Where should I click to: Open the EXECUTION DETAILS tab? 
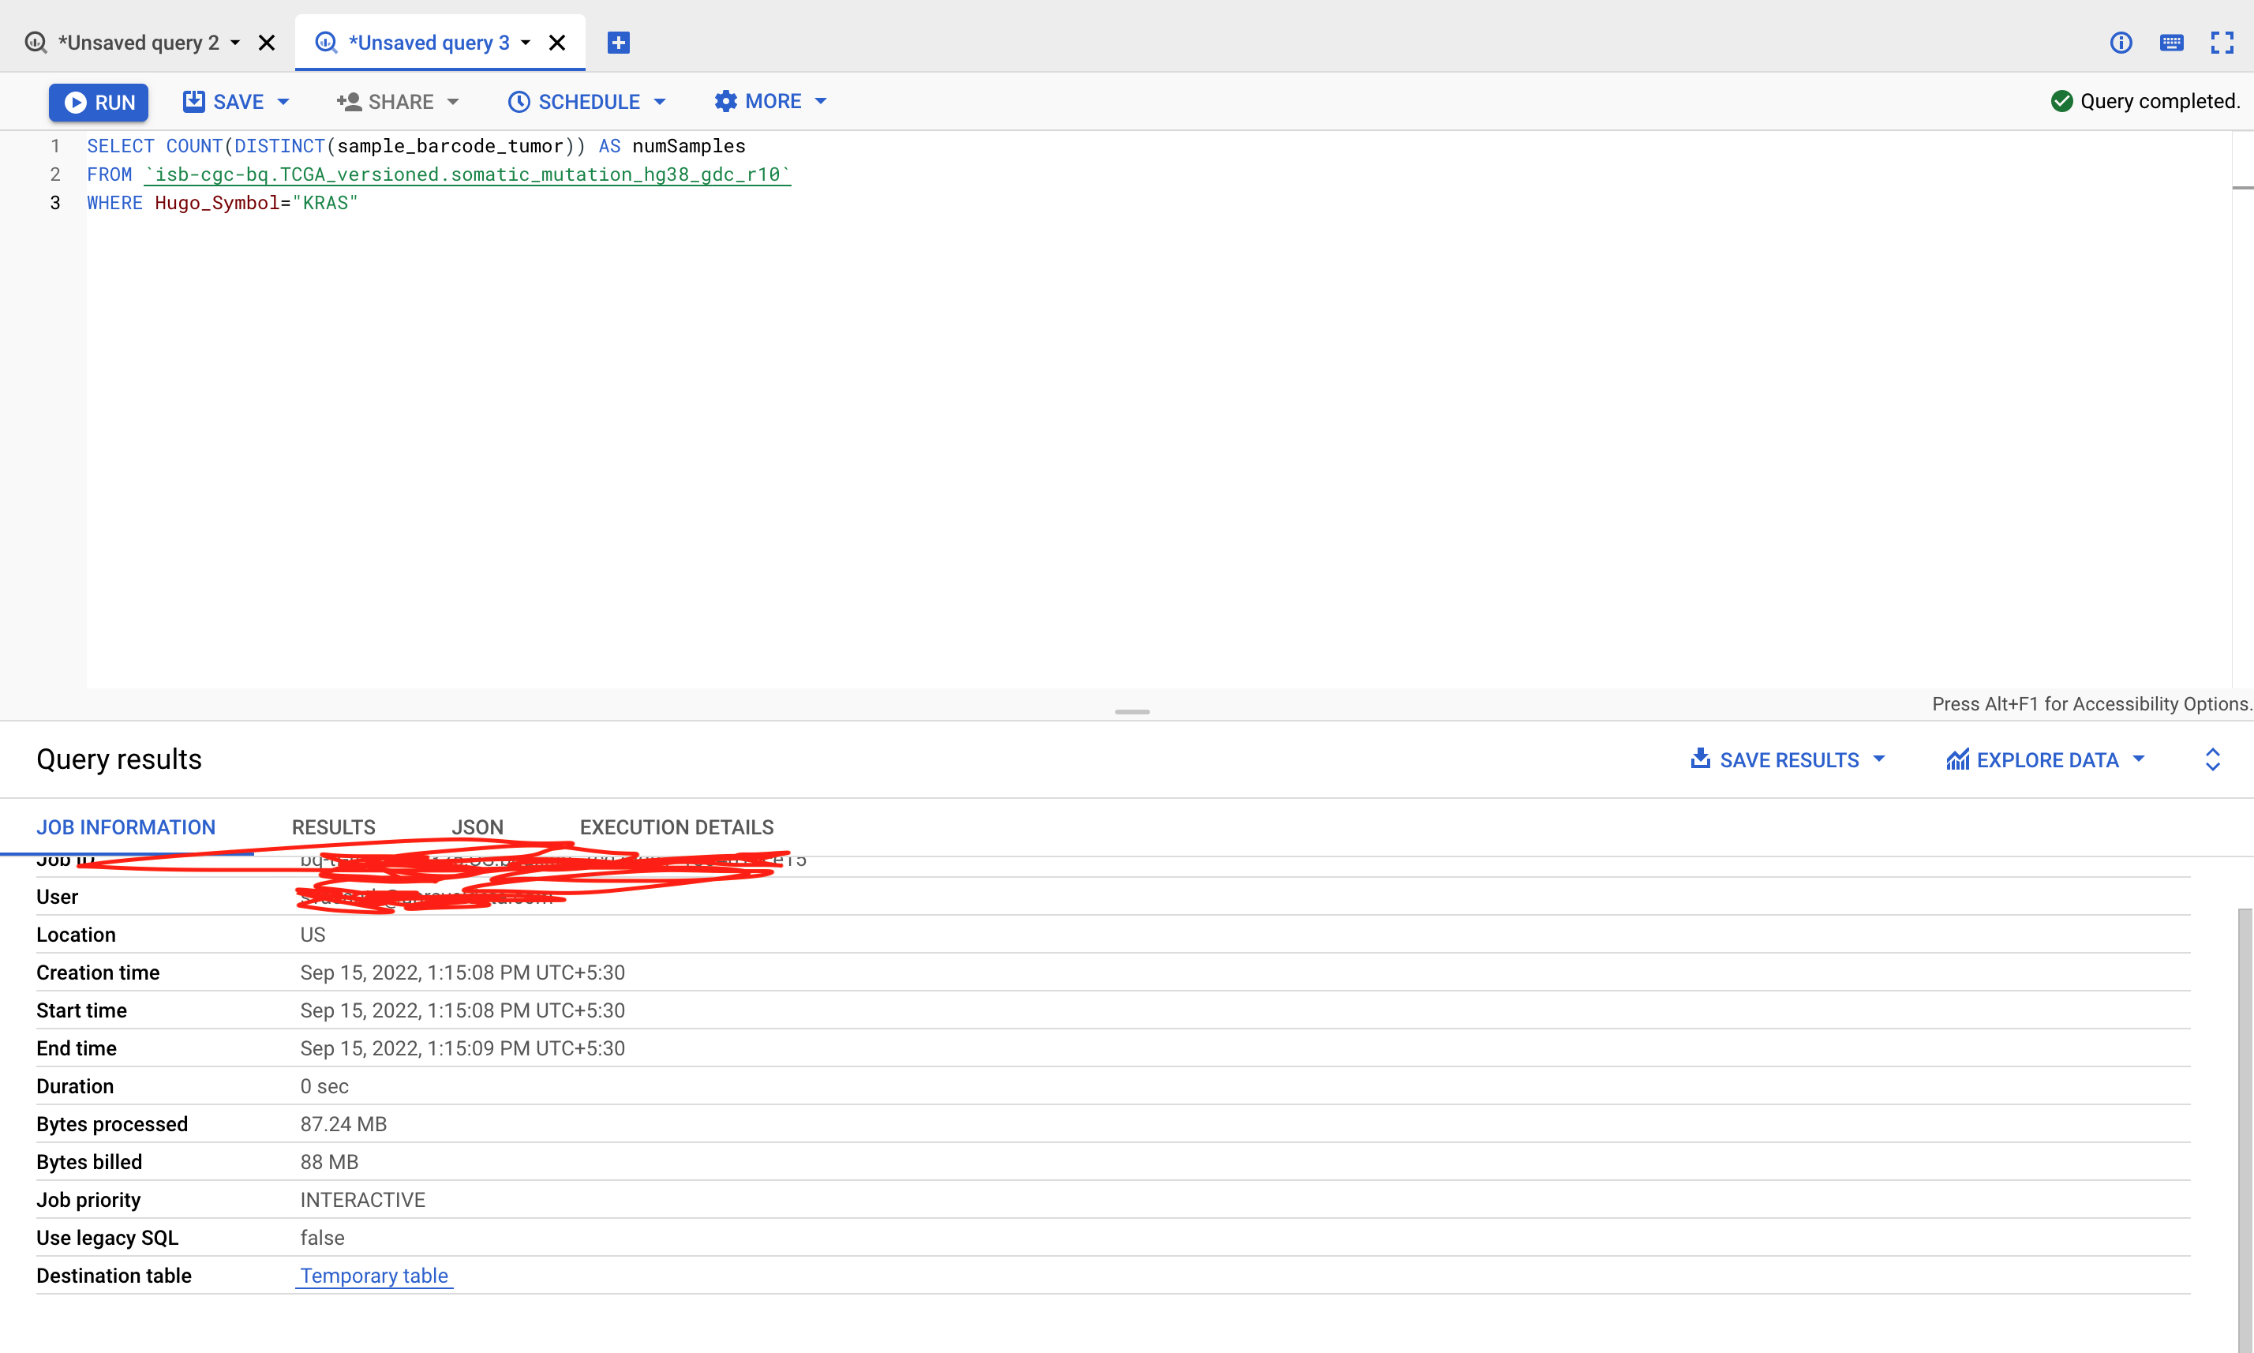pyautogui.click(x=676, y=827)
